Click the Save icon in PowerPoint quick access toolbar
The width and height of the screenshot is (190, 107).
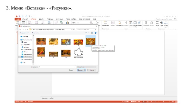point(19,16)
